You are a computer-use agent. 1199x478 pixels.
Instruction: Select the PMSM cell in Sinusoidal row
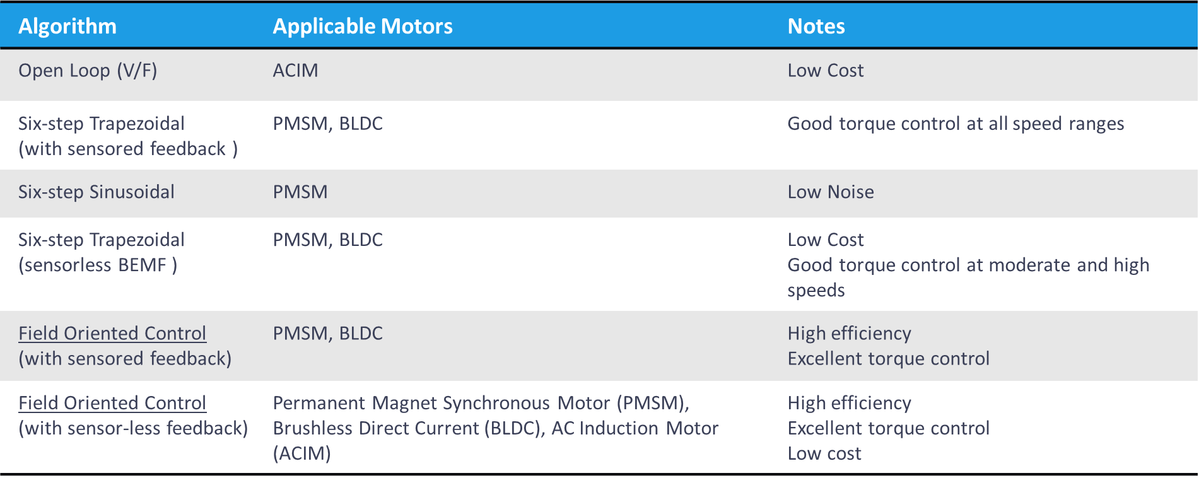[x=300, y=192]
